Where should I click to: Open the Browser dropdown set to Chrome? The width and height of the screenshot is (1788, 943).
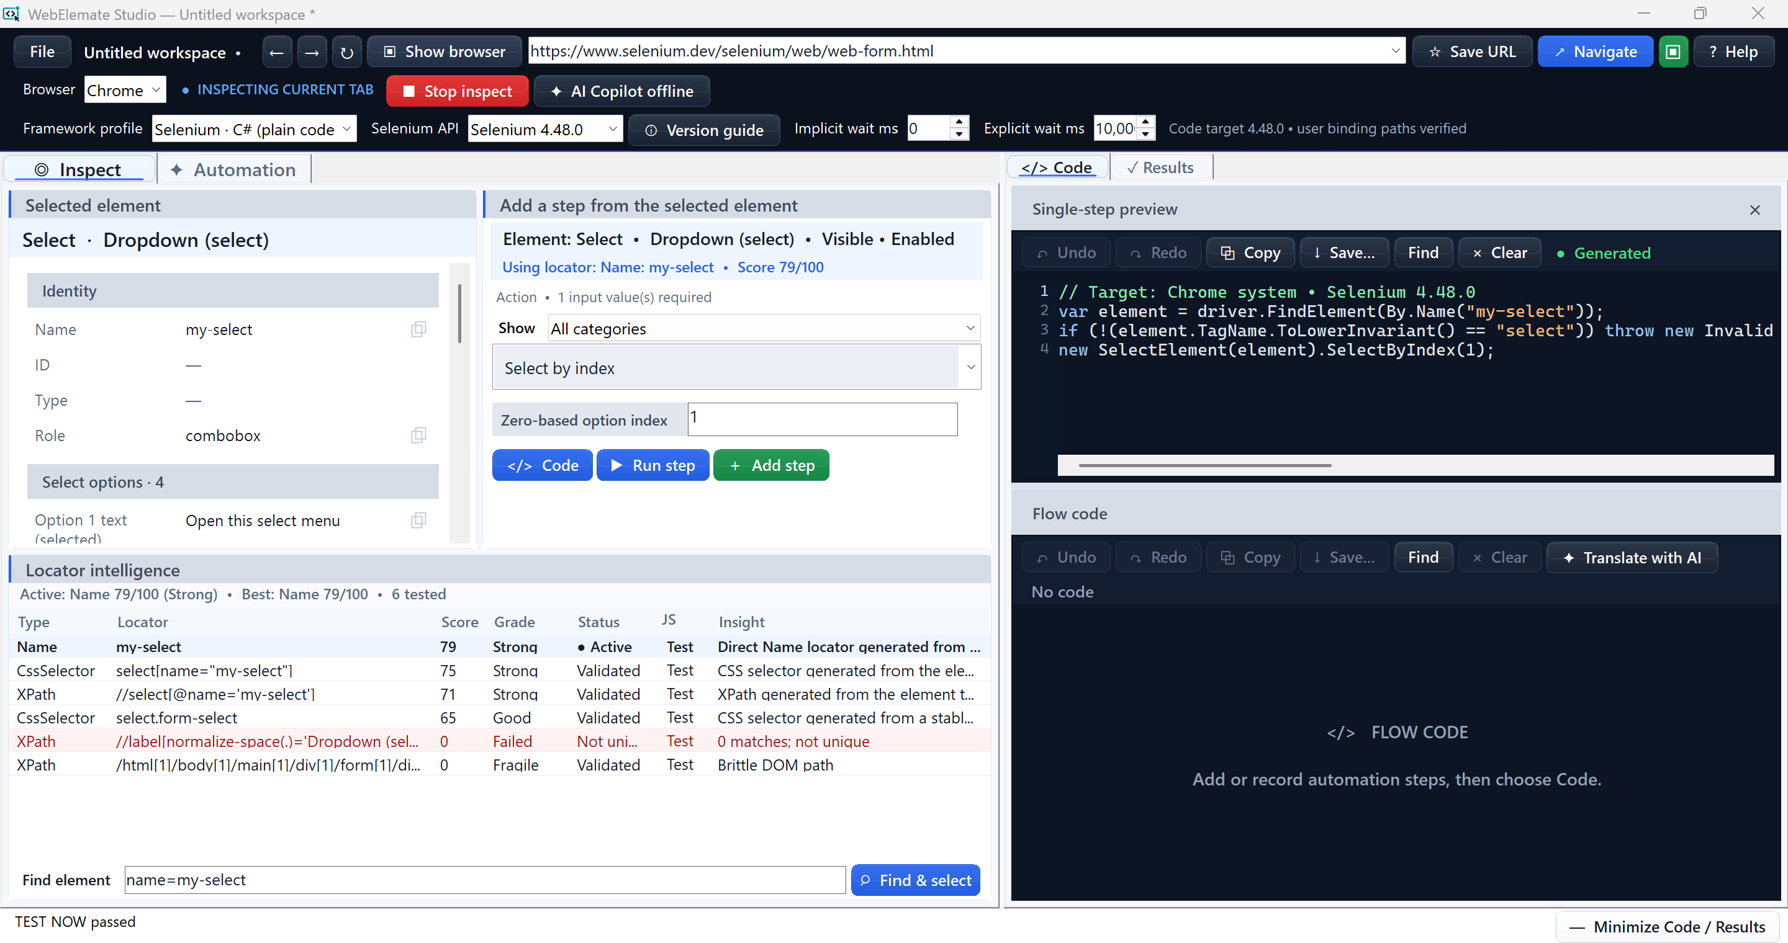[x=125, y=90]
